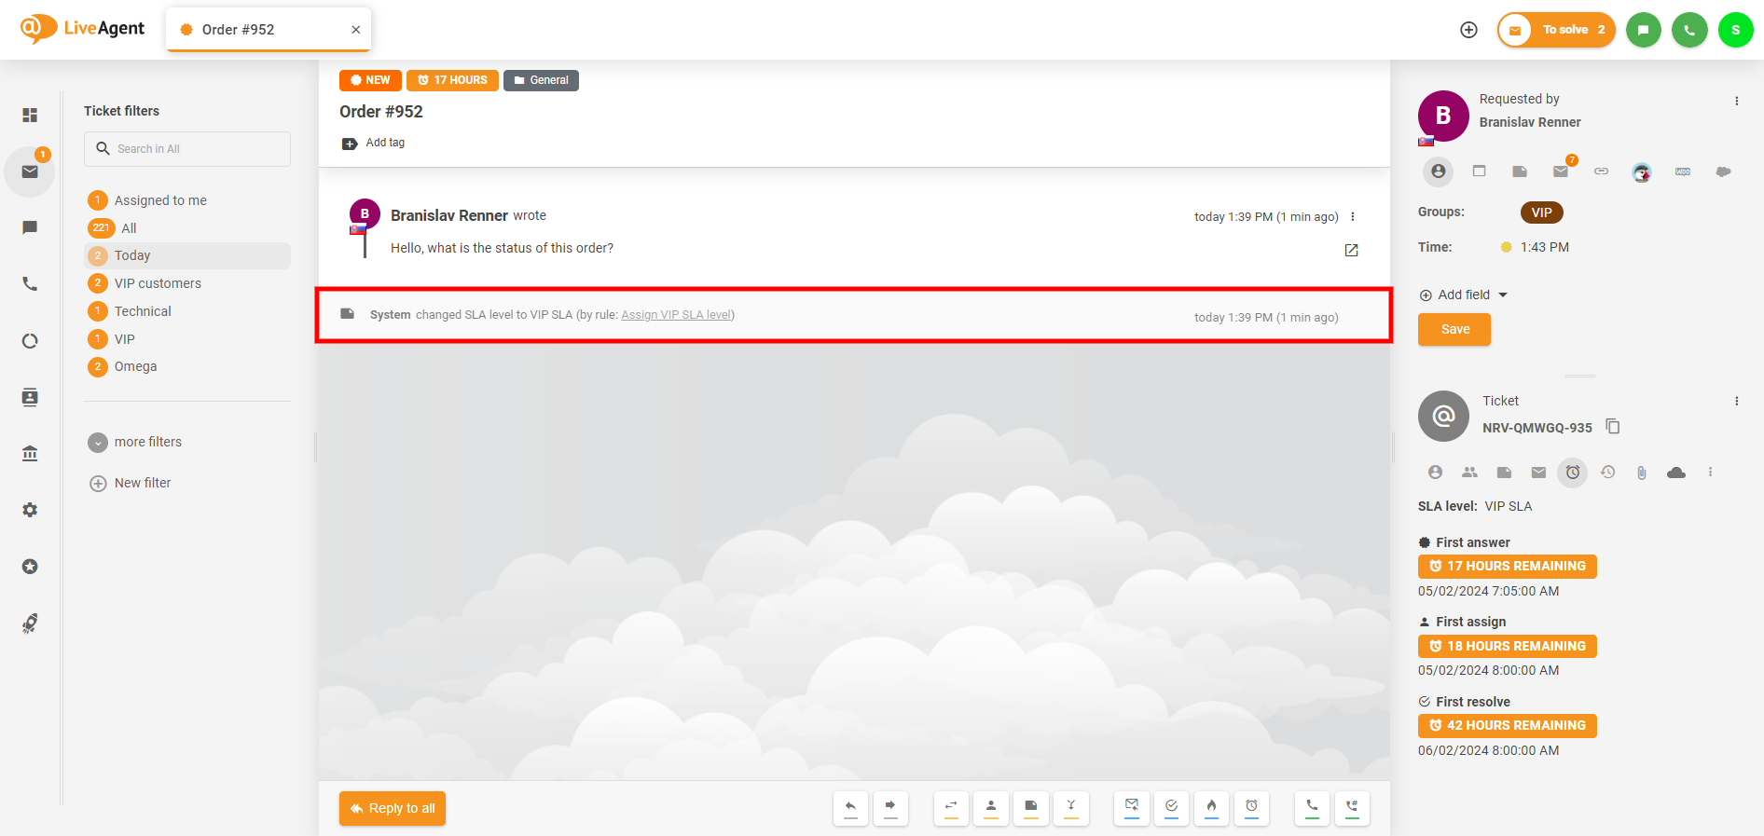Open the green chat status button in the header
Viewport: 1764px width, 836px height.
click(x=1643, y=30)
